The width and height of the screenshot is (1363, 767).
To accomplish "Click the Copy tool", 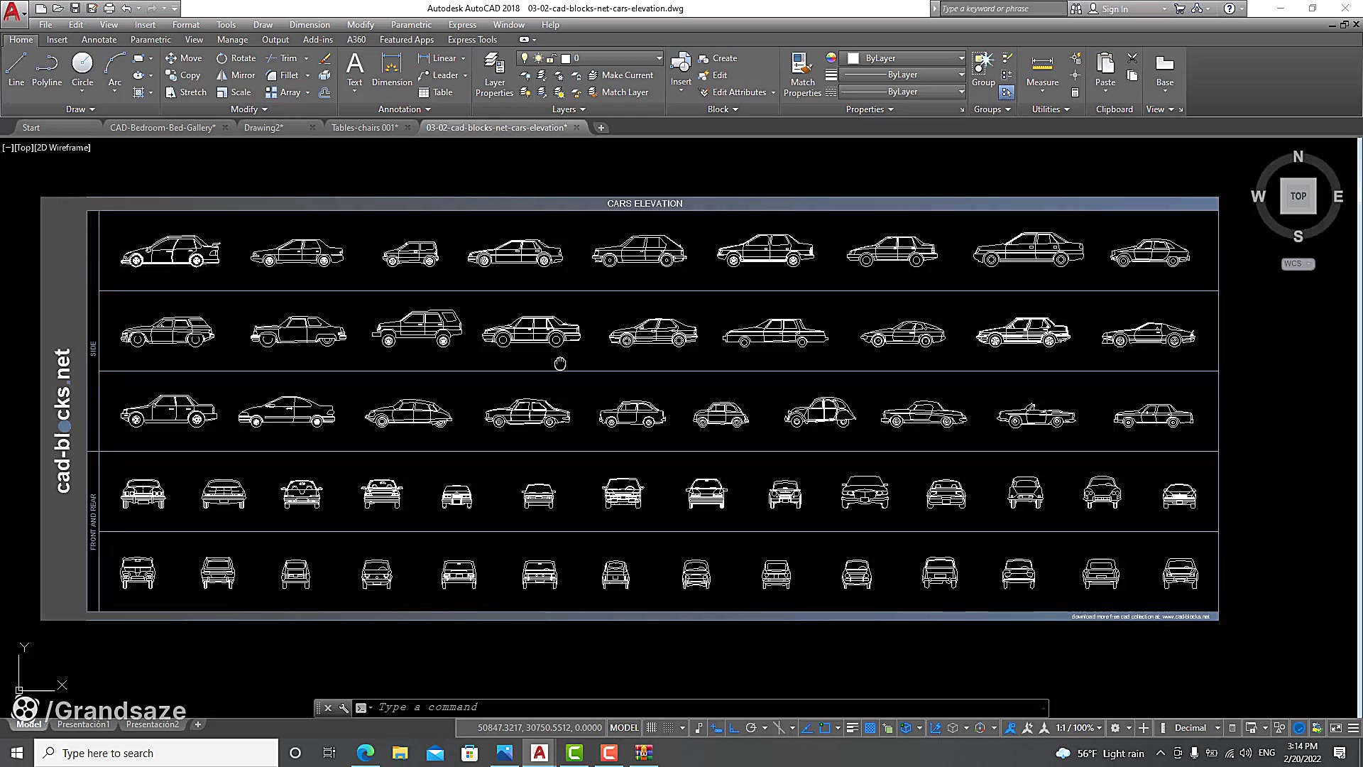I will pyautogui.click(x=183, y=75).
